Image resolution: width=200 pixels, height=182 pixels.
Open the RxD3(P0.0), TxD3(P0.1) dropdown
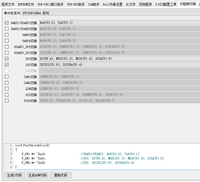tap(119, 35)
